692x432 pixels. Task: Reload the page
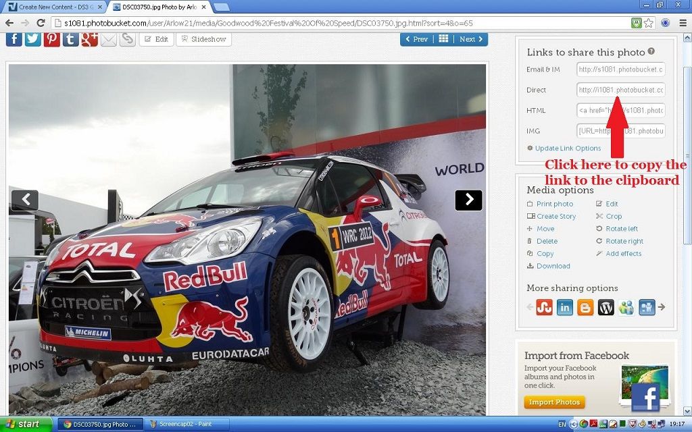41,23
